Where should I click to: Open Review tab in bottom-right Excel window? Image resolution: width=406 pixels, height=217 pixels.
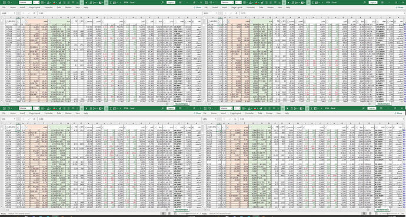[x=269, y=113]
